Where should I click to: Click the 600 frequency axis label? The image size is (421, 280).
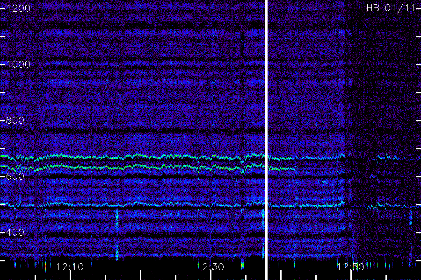tap(15, 176)
